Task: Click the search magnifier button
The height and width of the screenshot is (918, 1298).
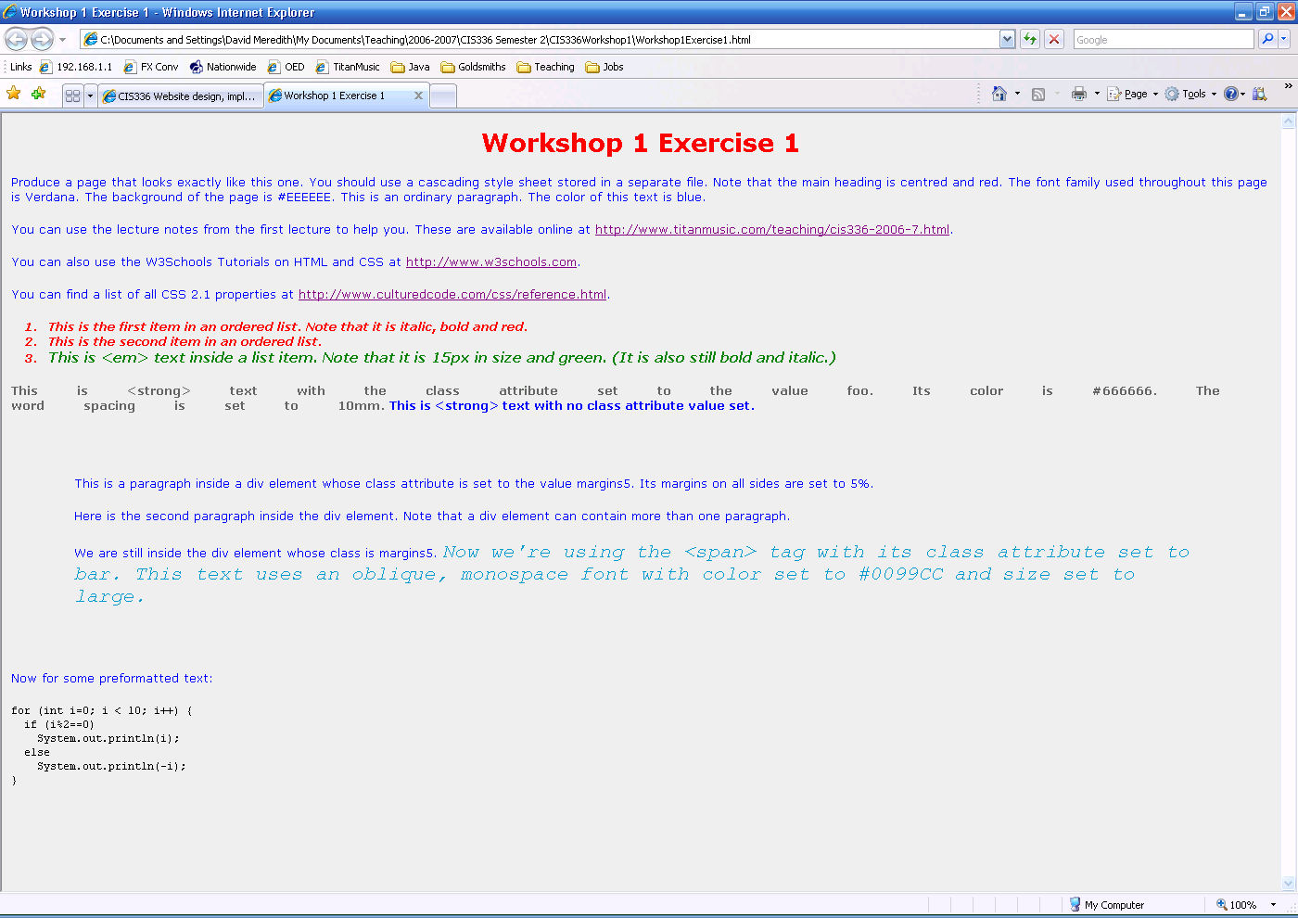Action: pyautogui.click(x=1267, y=39)
